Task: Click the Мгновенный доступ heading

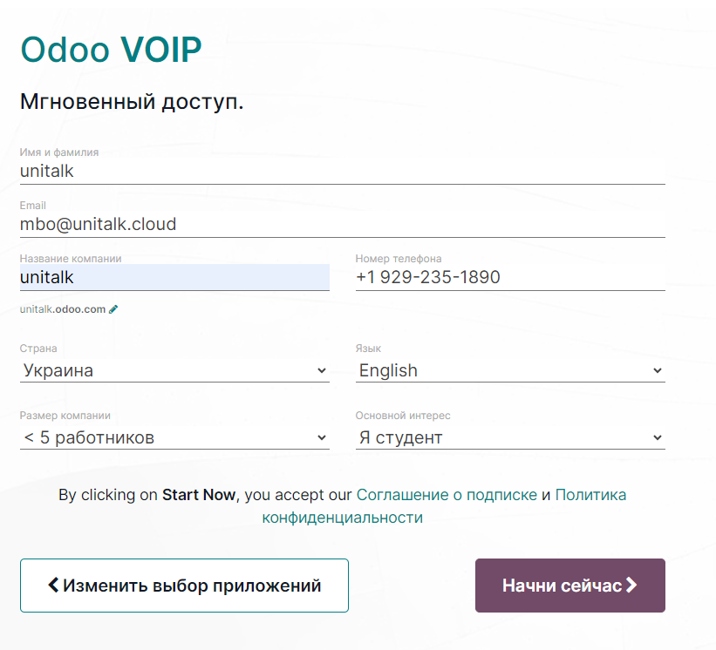Action: tap(132, 102)
